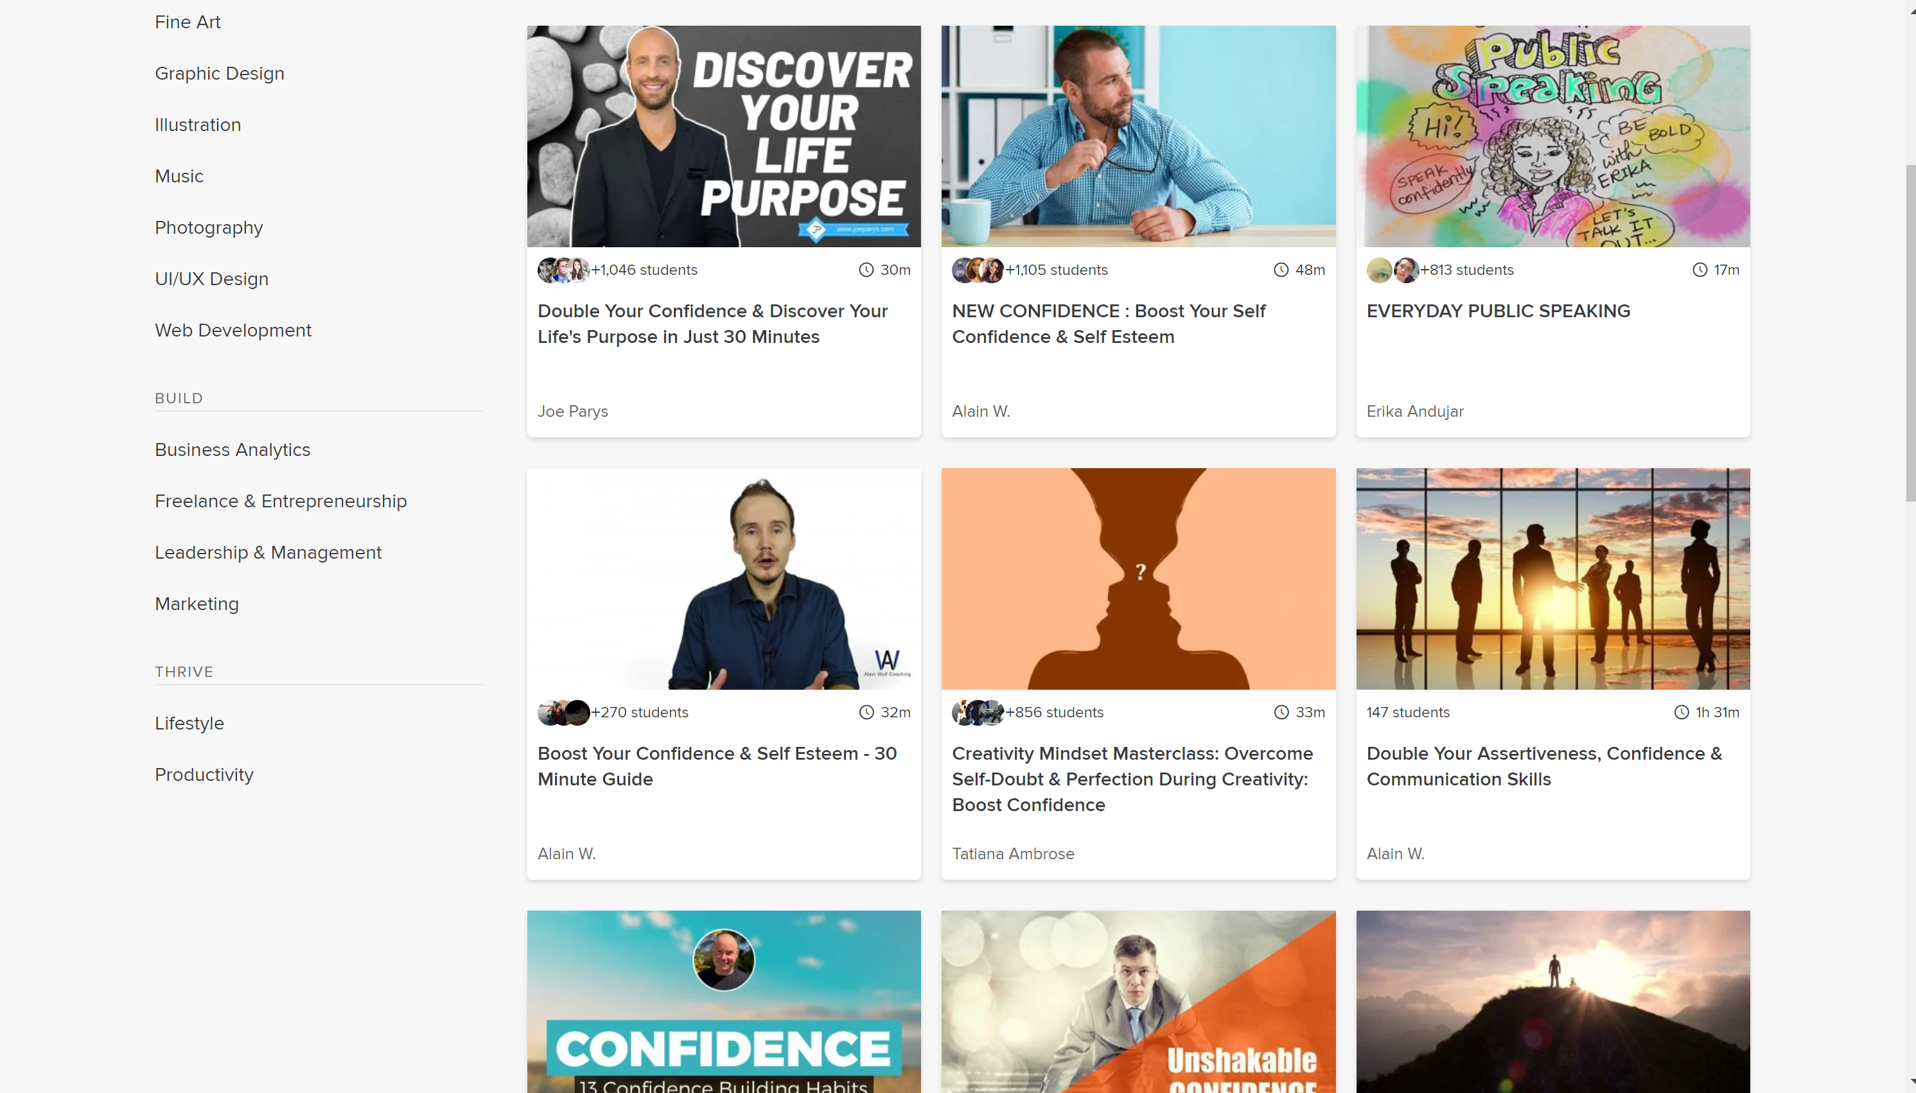Image resolution: width=1916 pixels, height=1093 pixels.
Task: Click instructor name Tatiana Ambrose
Action: [x=1013, y=853]
